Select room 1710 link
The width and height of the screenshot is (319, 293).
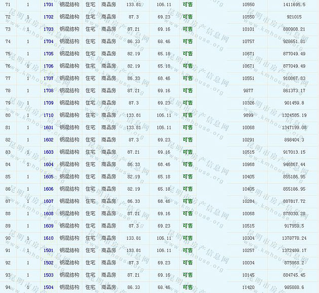coord(49,115)
